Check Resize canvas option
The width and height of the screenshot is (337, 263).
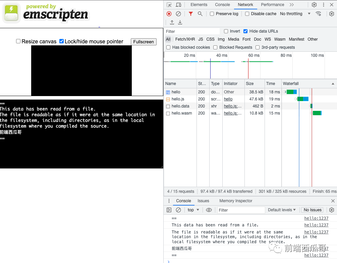coord(18,41)
